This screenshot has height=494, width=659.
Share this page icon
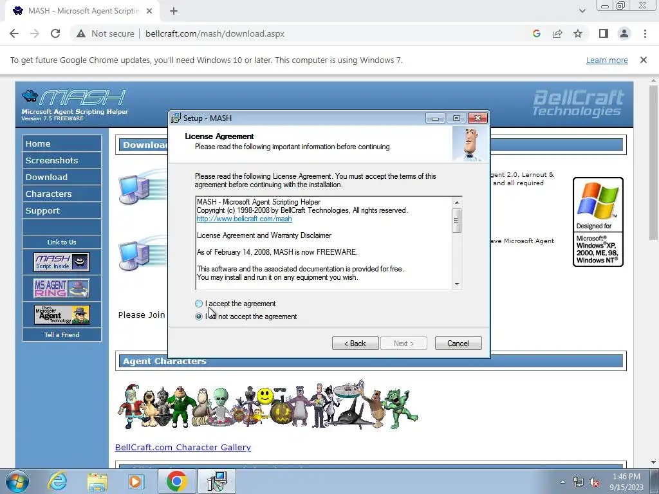(x=557, y=33)
